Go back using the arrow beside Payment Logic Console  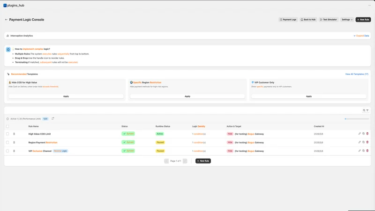(x=6, y=20)
